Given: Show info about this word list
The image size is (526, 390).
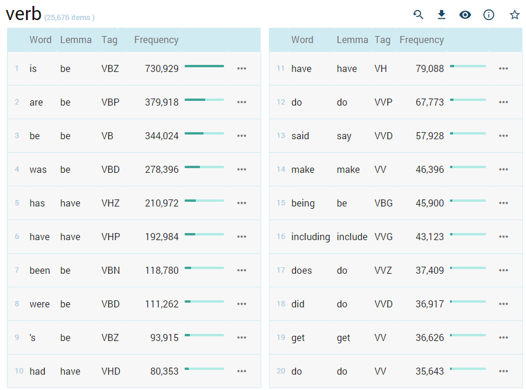Looking at the screenshot, I should (x=489, y=14).
